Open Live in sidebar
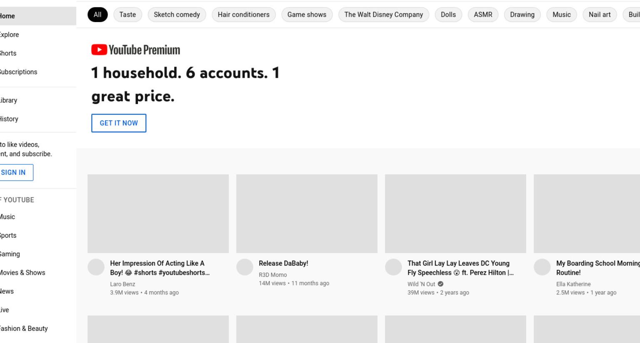640x343 pixels. [38, 310]
